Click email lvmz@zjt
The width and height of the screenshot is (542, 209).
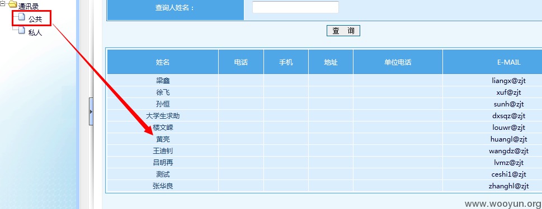click(509, 163)
